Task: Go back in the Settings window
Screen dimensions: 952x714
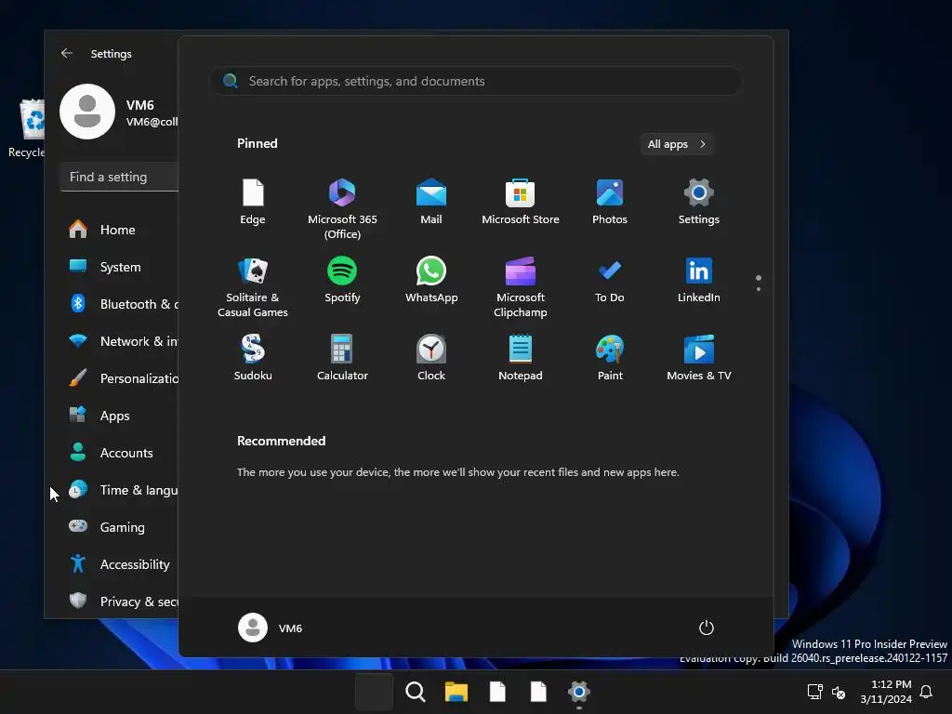Action: [67, 53]
